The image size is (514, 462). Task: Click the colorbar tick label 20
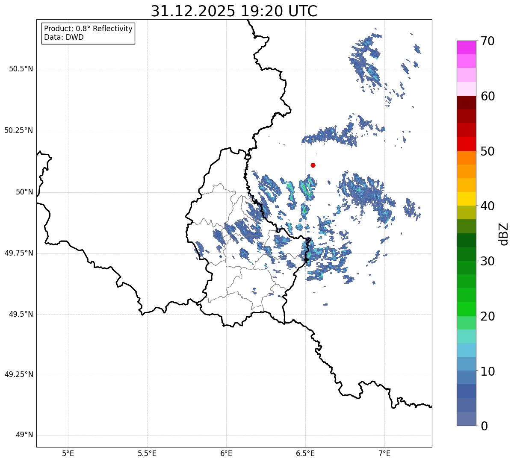tap(488, 316)
